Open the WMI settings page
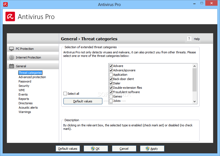Screen dimensions: 220x156 coord(22,90)
